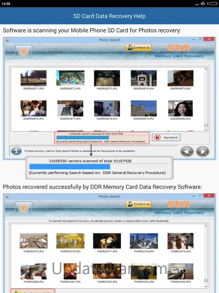Select thumbnail THDR03379.JPG
219x293 pixels.
pos(181,241)
